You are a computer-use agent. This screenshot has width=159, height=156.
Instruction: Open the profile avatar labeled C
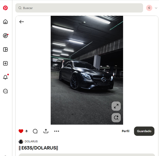(x=149, y=8)
